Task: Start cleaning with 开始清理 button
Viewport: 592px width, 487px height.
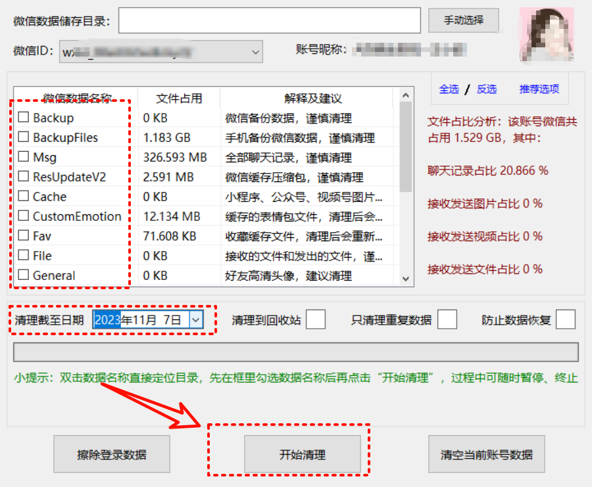Action: pyautogui.click(x=303, y=454)
